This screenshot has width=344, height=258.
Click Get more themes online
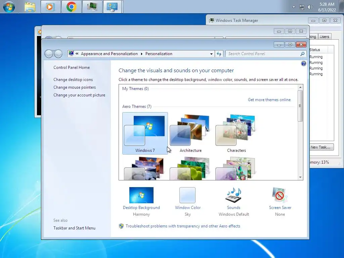coord(269,99)
